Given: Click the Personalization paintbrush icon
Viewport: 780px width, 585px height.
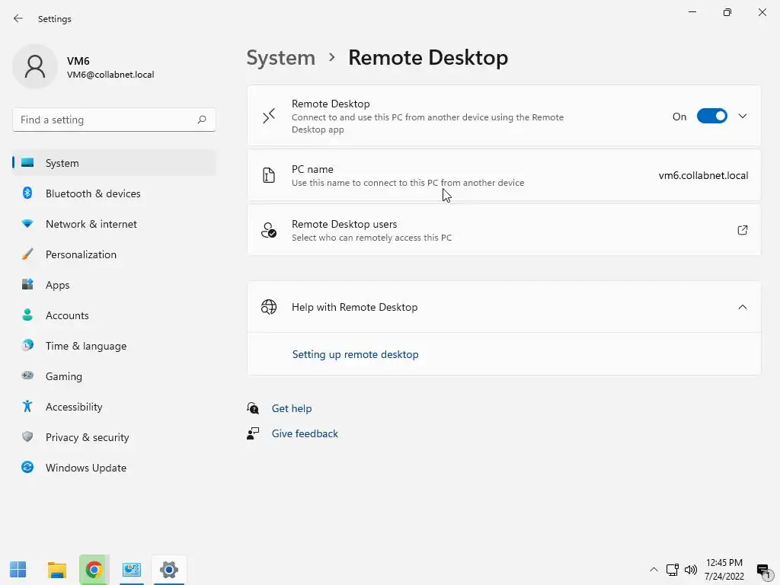Looking at the screenshot, I should [27, 254].
